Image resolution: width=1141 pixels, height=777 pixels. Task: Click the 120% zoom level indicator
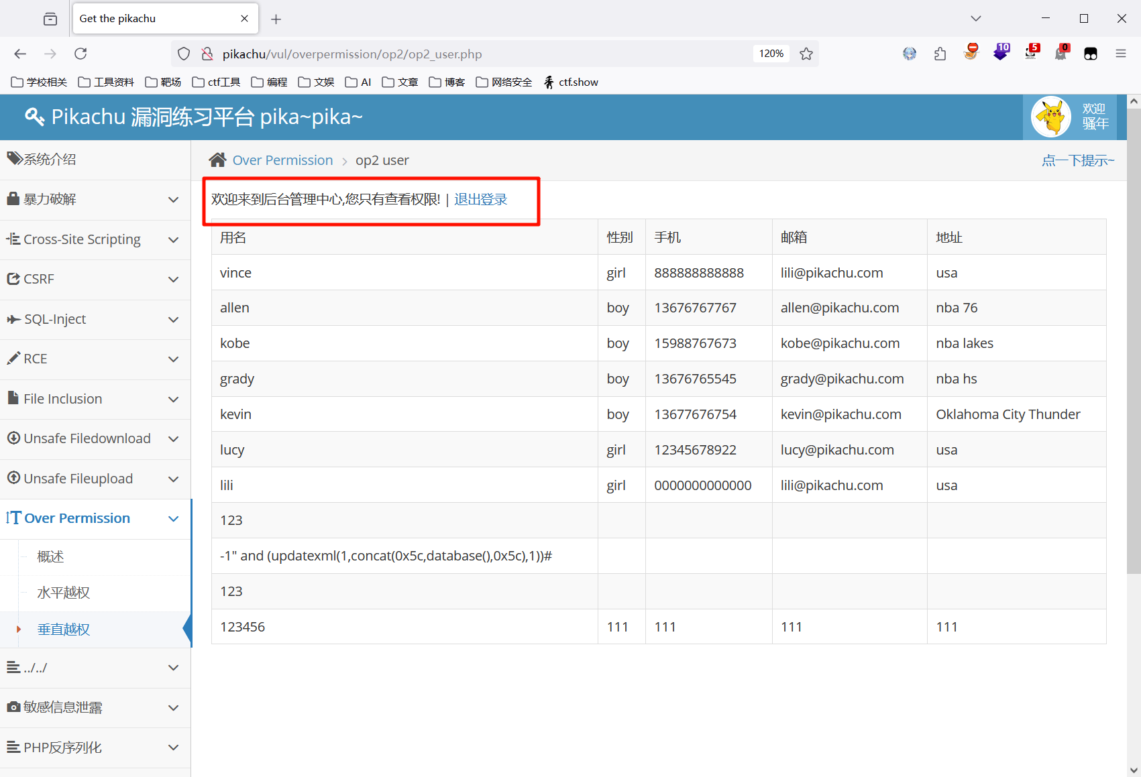[x=771, y=54]
